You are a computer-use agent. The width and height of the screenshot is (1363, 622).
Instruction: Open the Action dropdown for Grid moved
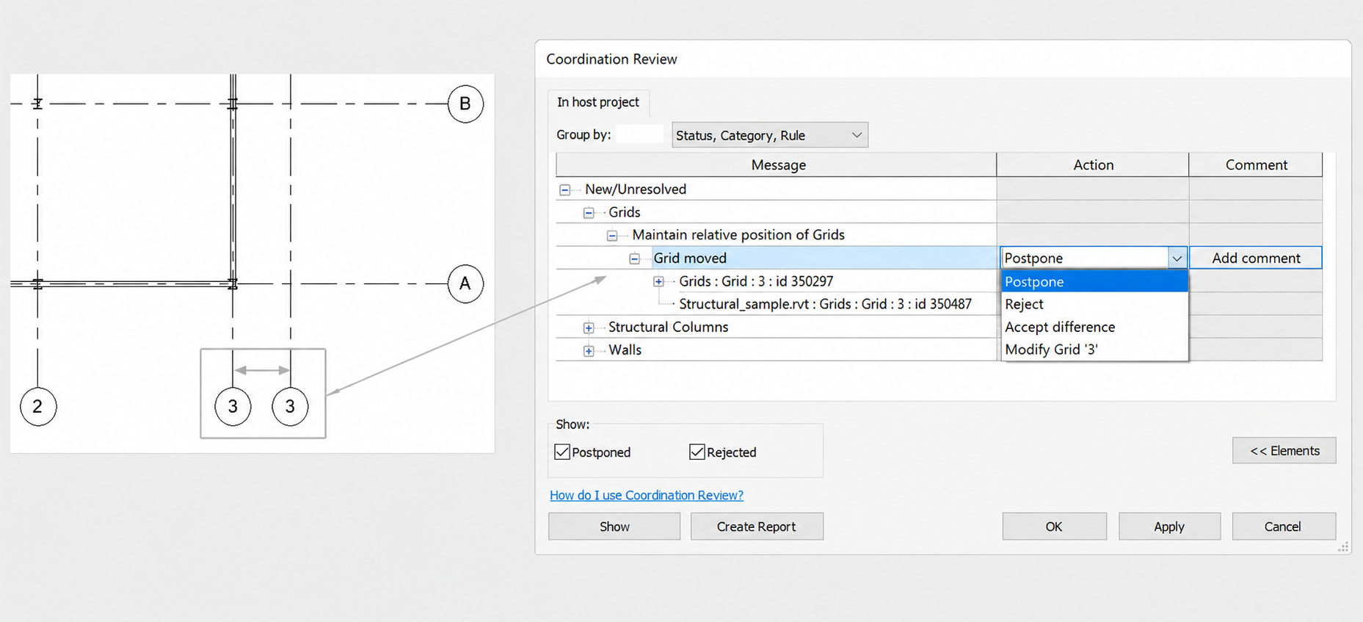tap(1177, 258)
